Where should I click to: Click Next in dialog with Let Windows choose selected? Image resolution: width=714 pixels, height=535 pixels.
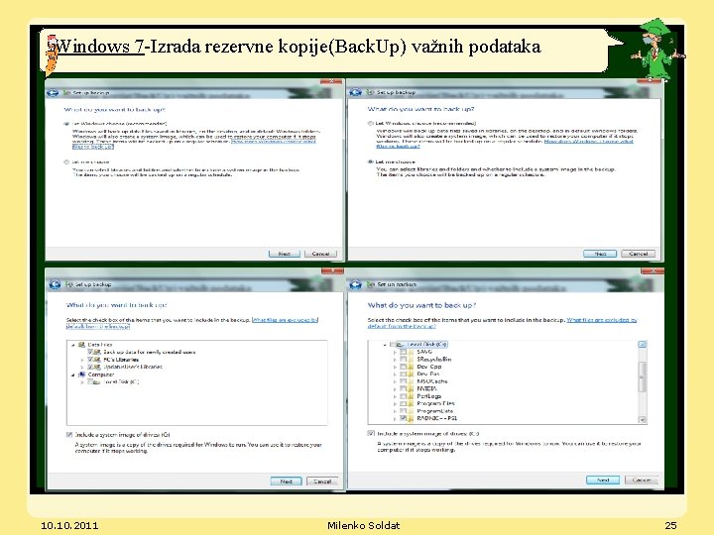click(x=285, y=254)
